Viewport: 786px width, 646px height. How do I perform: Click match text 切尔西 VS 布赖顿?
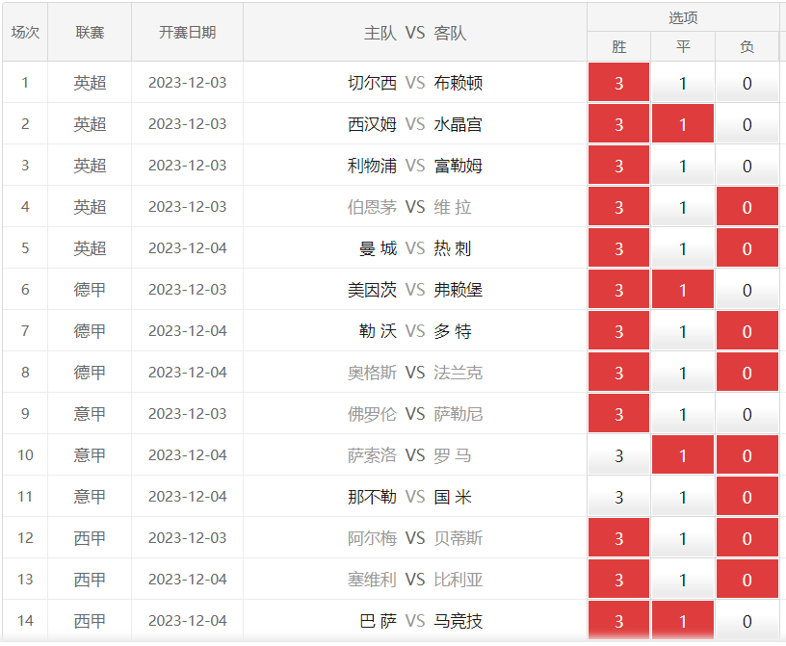pyautogui.click(x=415, y=83)
